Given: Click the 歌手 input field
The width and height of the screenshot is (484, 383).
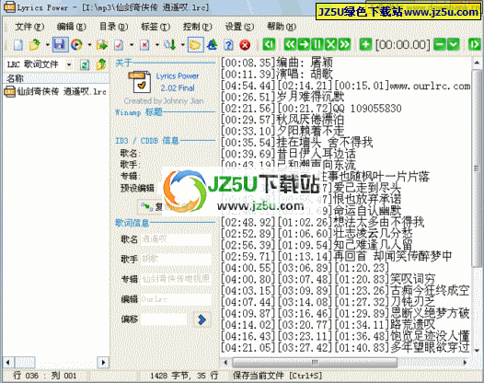Looking at the screenshot, I should tap(177, 259).
